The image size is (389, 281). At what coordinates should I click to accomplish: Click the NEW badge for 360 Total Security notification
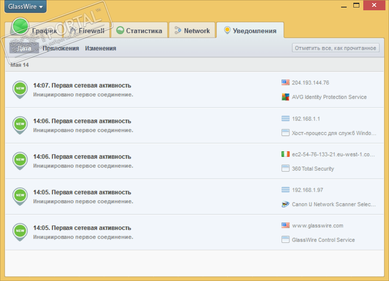click(x=20, y=161)
